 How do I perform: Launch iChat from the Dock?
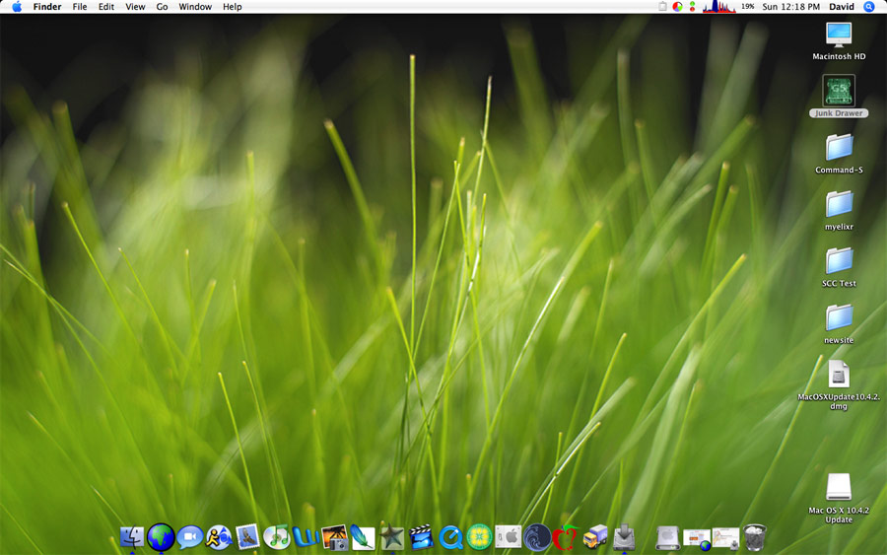(189, 537)
